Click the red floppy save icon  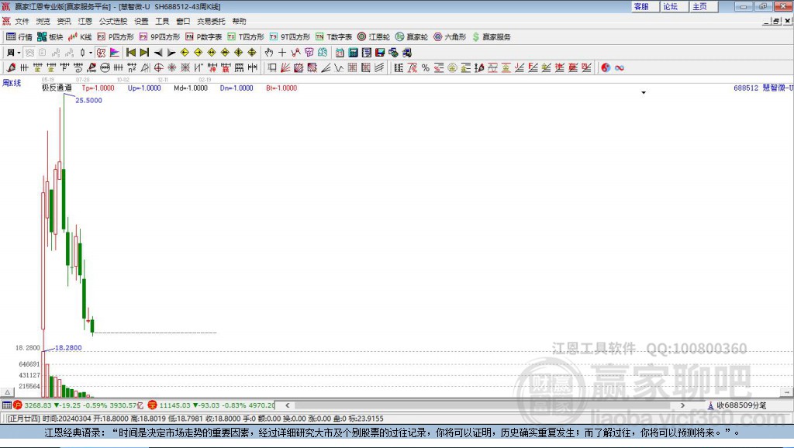[380, 52]
